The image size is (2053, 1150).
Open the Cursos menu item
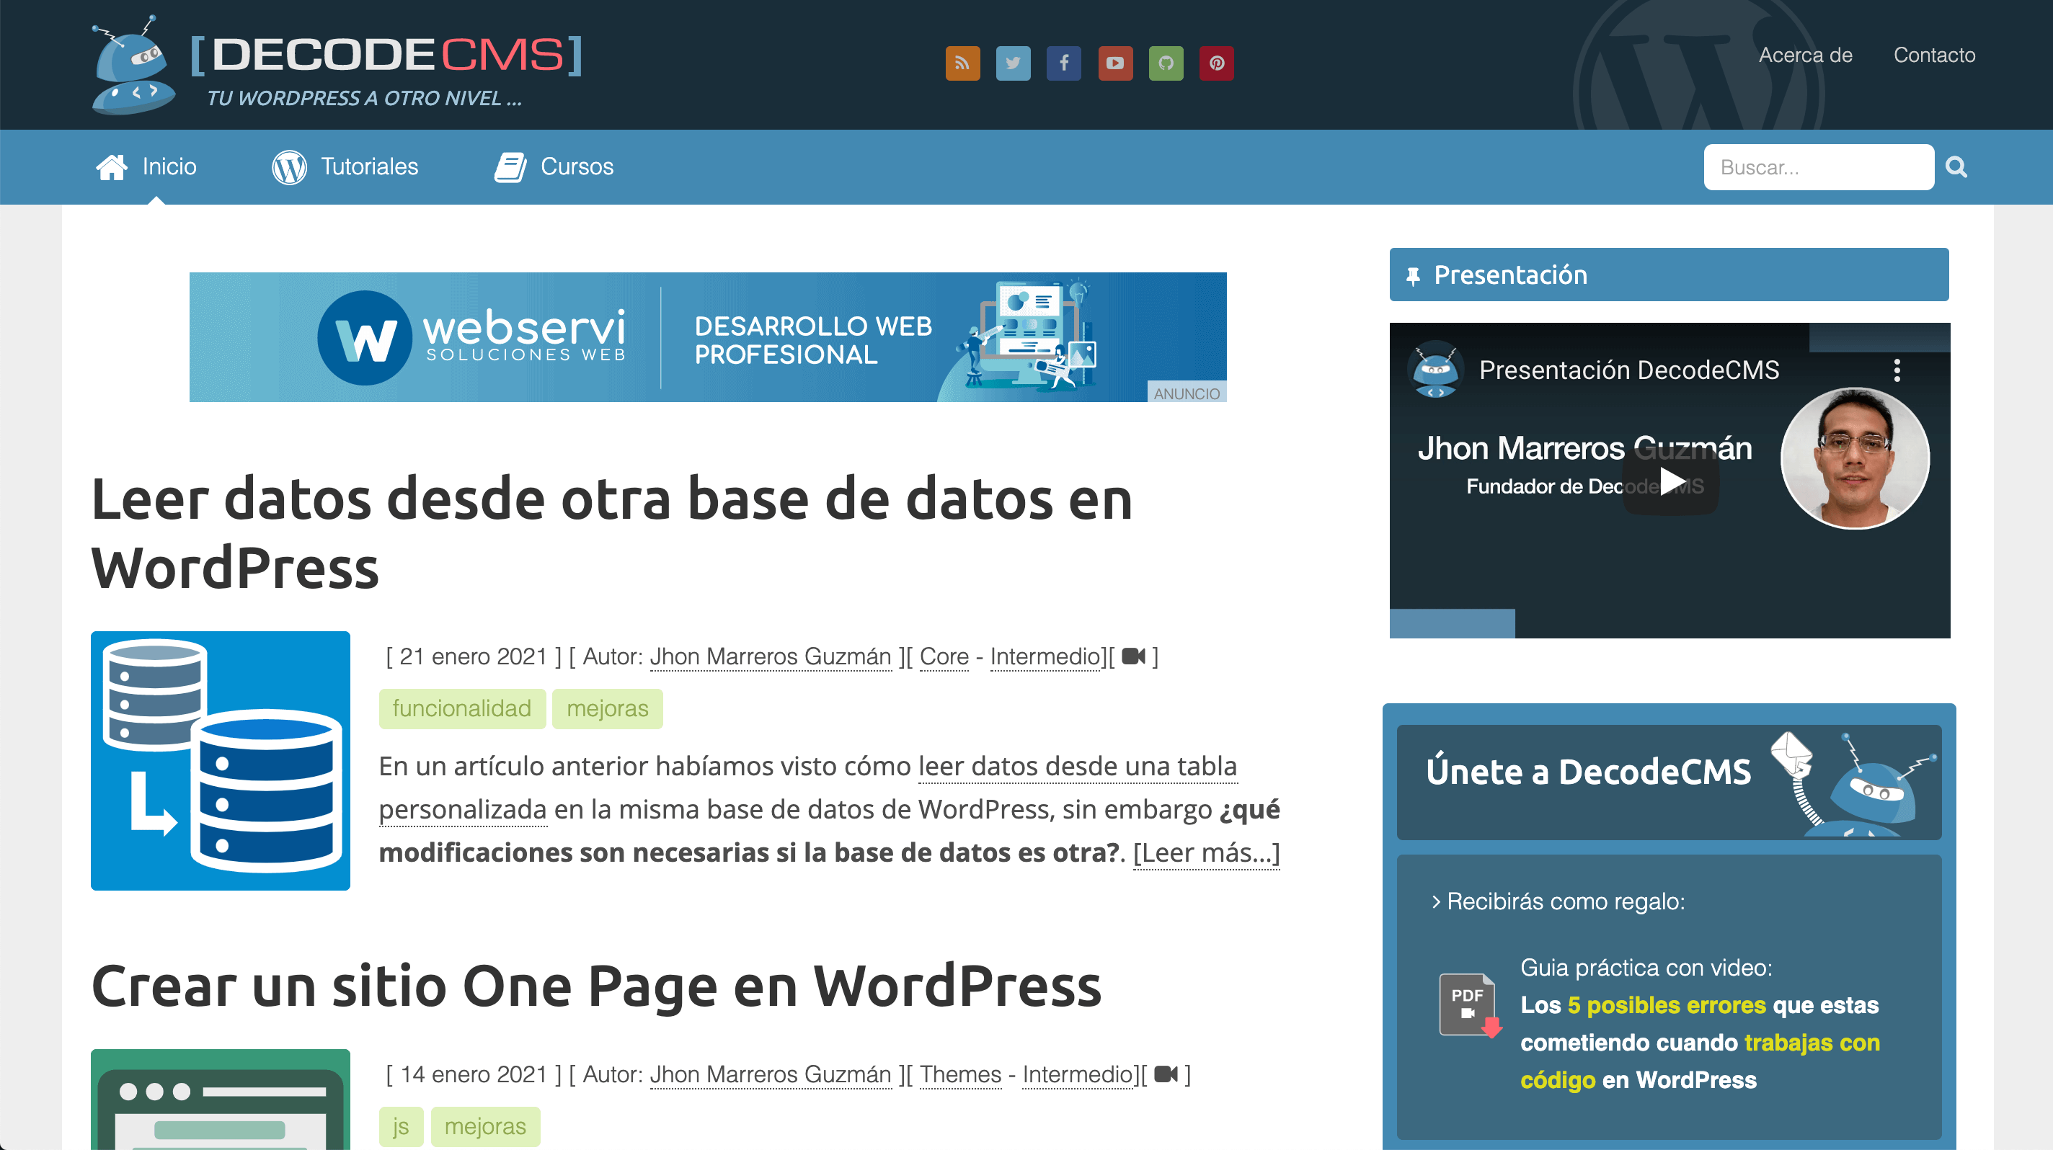[554, 166]
